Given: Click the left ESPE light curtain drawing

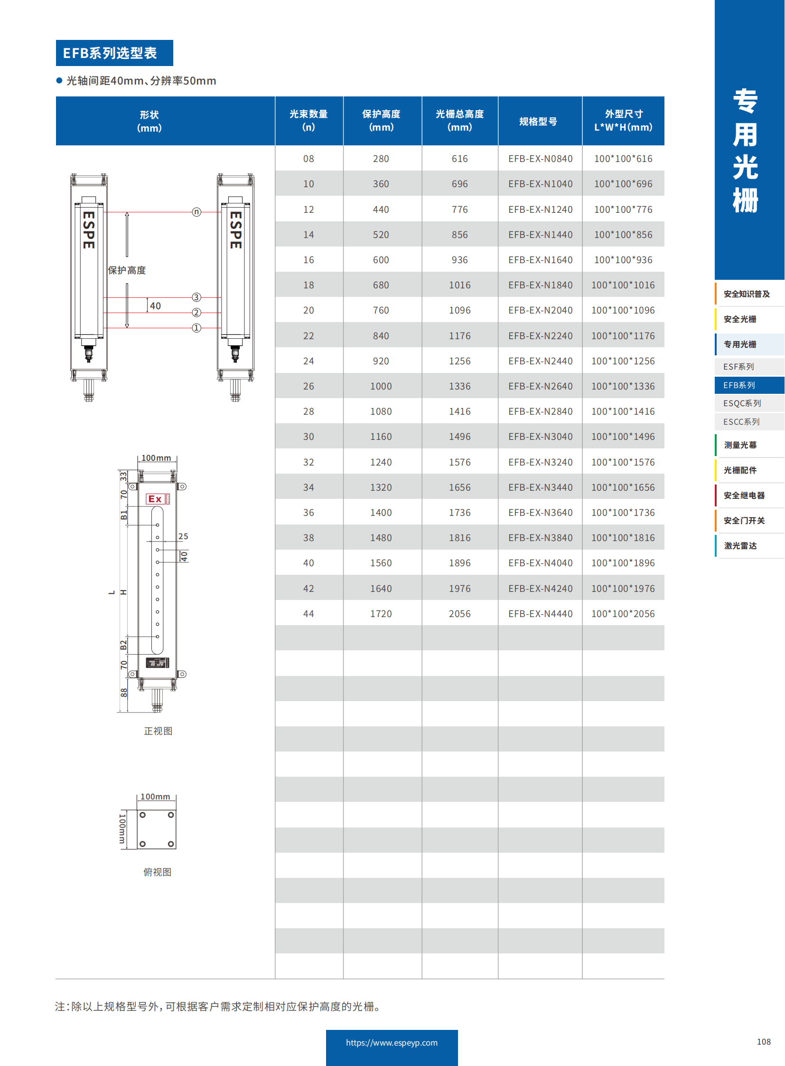Looking at the screenshot, I should pos(89,288).
